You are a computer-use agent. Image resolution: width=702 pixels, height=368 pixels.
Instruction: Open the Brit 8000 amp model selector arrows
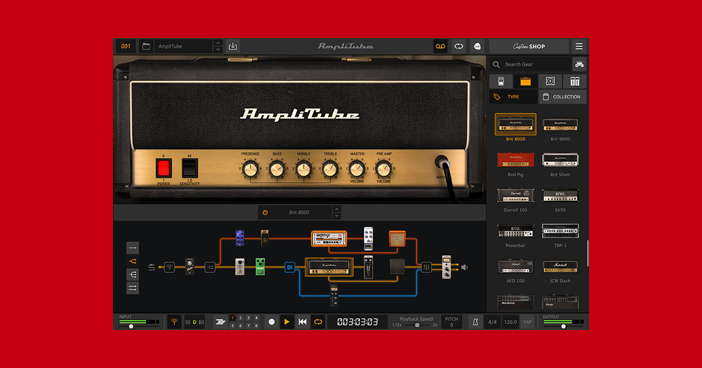(x=336, y=212)
